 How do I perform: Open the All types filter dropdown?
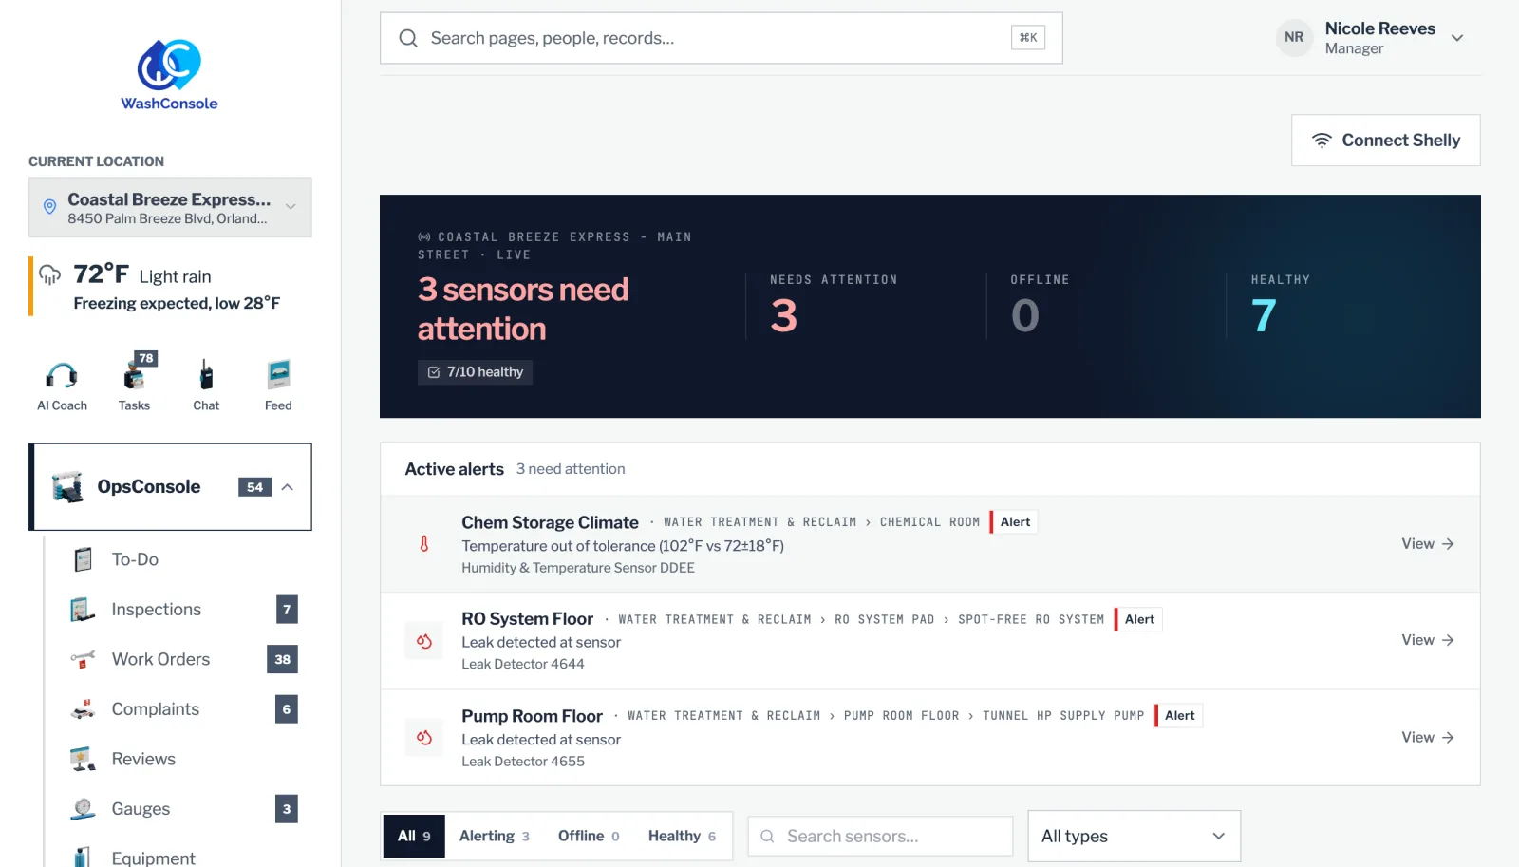(1135, 837)
